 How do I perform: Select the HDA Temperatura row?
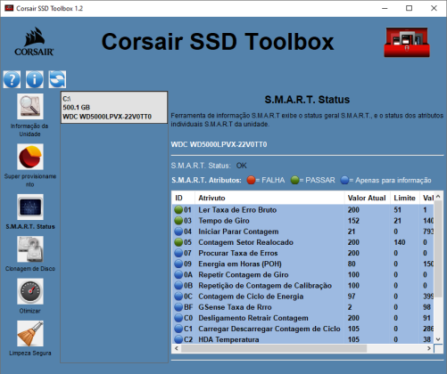[x=302, y=339]
